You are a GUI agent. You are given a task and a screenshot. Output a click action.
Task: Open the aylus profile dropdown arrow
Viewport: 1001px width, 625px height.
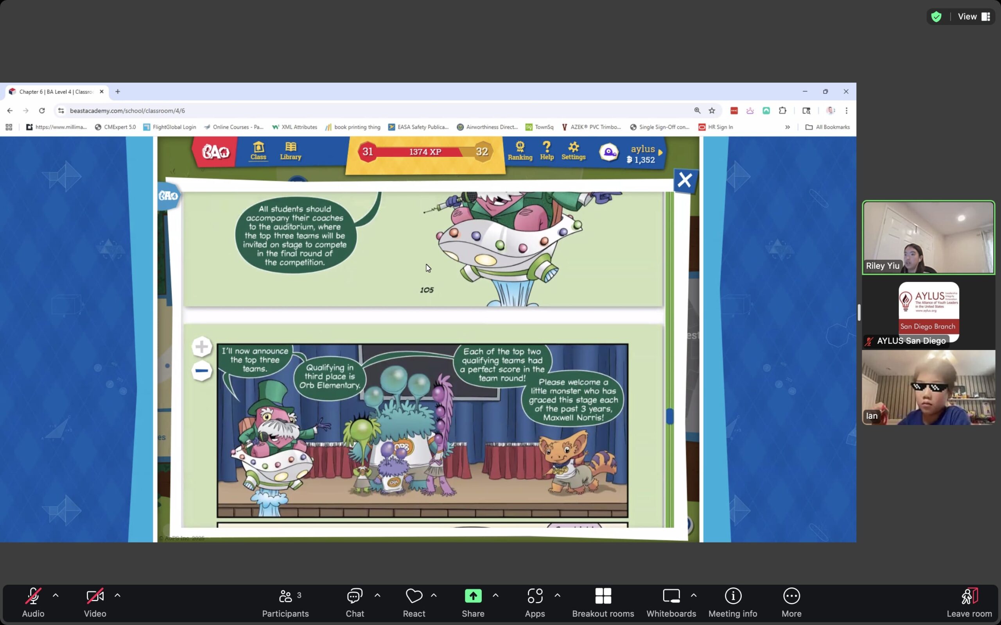click(x=660, y=152)
